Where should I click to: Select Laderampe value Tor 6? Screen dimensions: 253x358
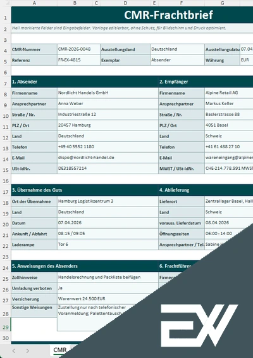tap(108, 245)
